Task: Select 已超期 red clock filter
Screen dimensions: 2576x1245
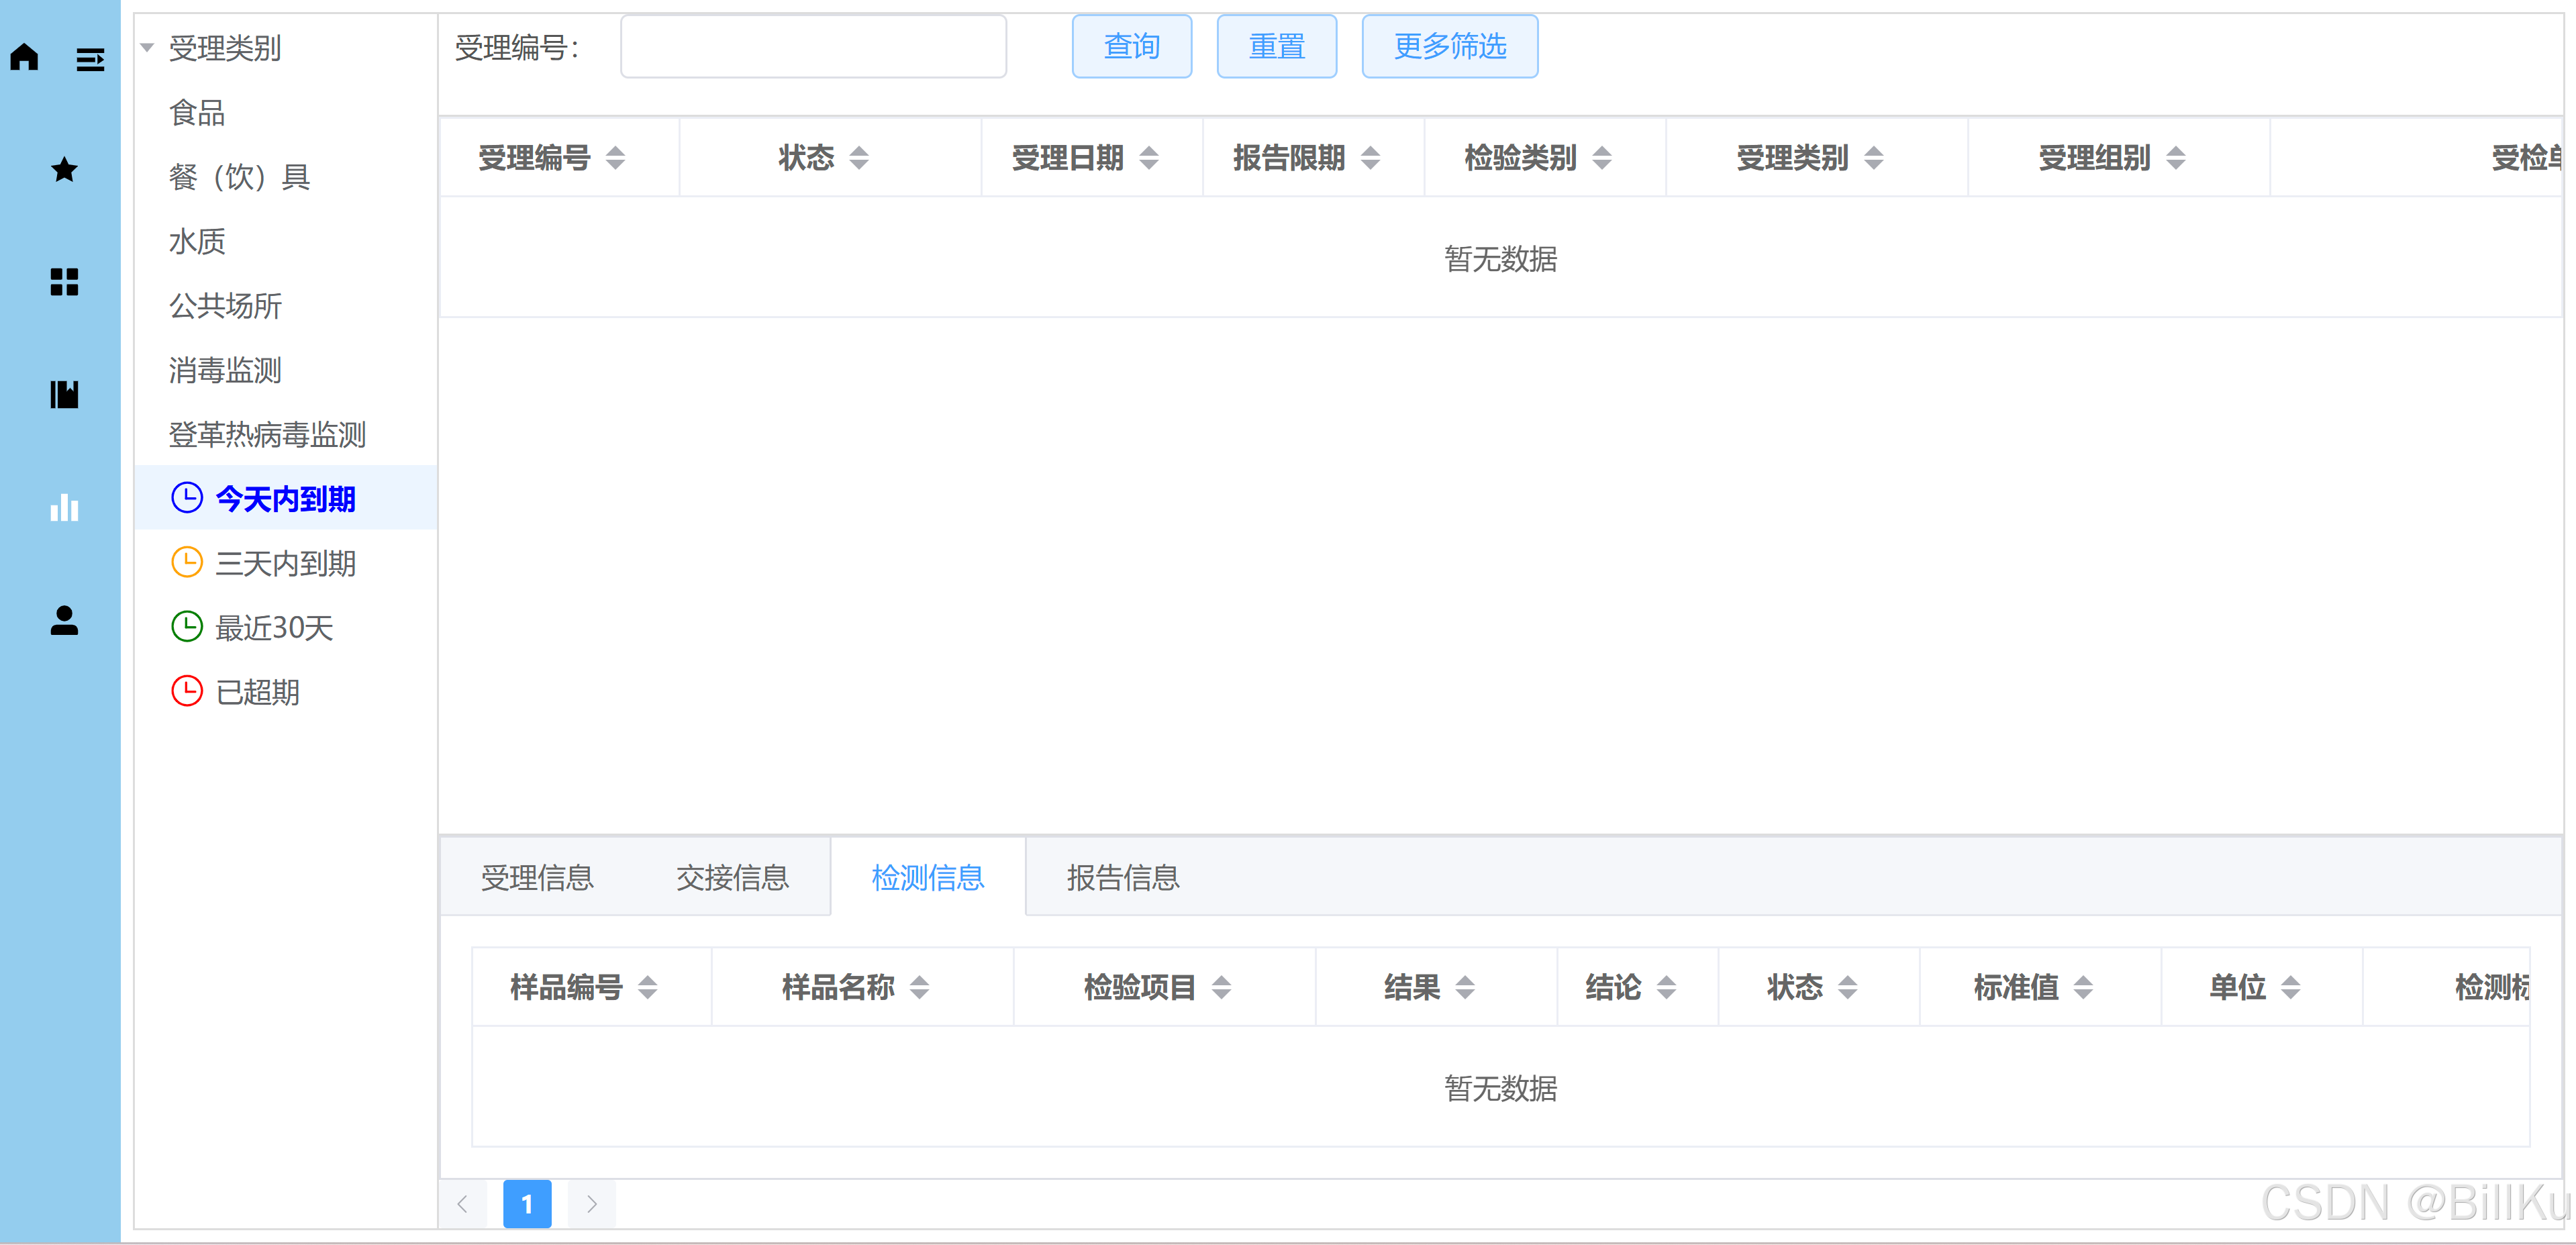Action: tap(257, 692)
